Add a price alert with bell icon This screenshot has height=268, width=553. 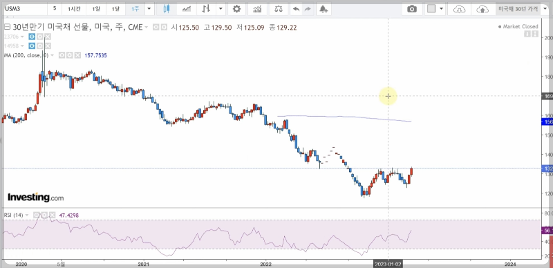(323, 9)
